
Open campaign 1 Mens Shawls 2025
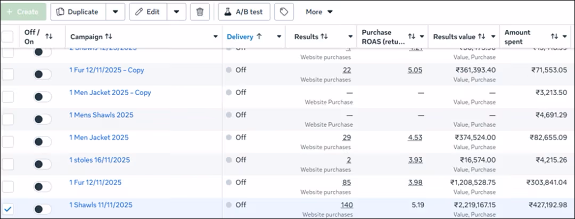(101, 115)
